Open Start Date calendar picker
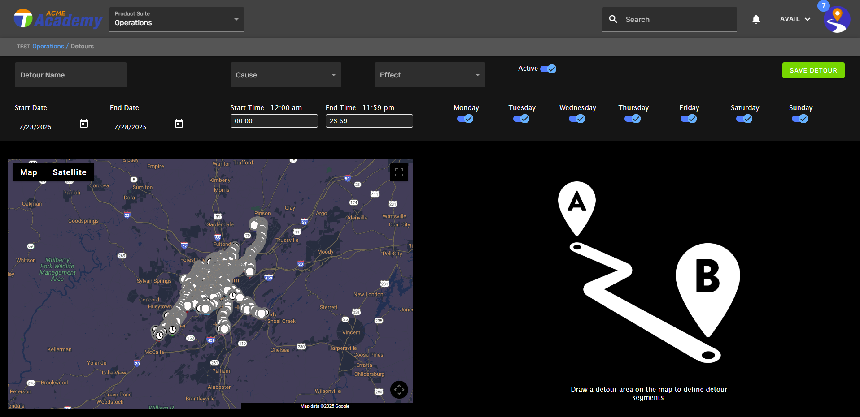Screen dimensions: 860x417 (x=84, y=124)
